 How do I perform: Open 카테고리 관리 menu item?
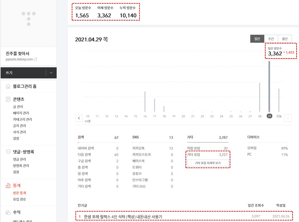click(x=22, y=119)
